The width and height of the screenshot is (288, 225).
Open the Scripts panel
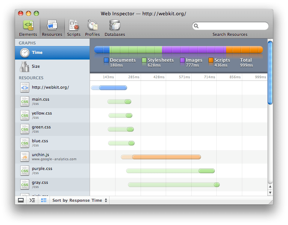[x=73, y=28]
